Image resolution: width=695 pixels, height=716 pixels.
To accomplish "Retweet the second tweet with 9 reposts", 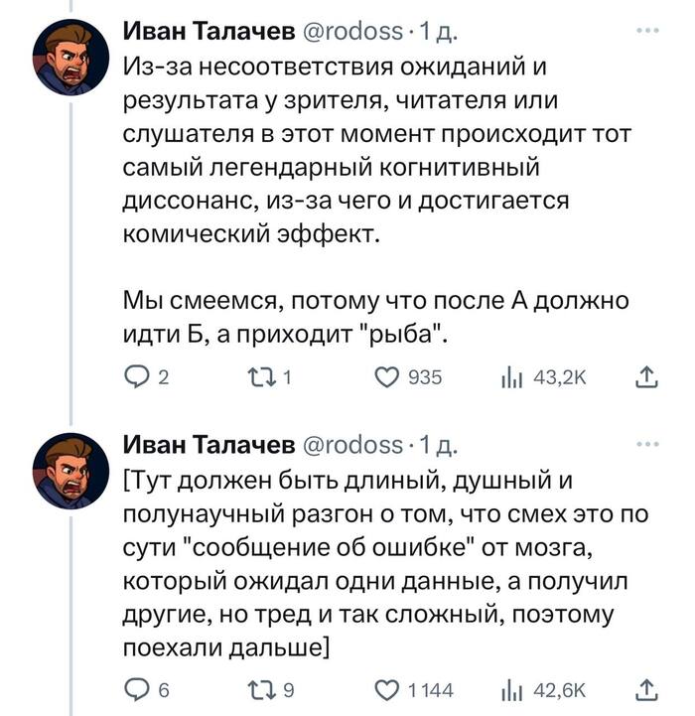I will (257, 689).
